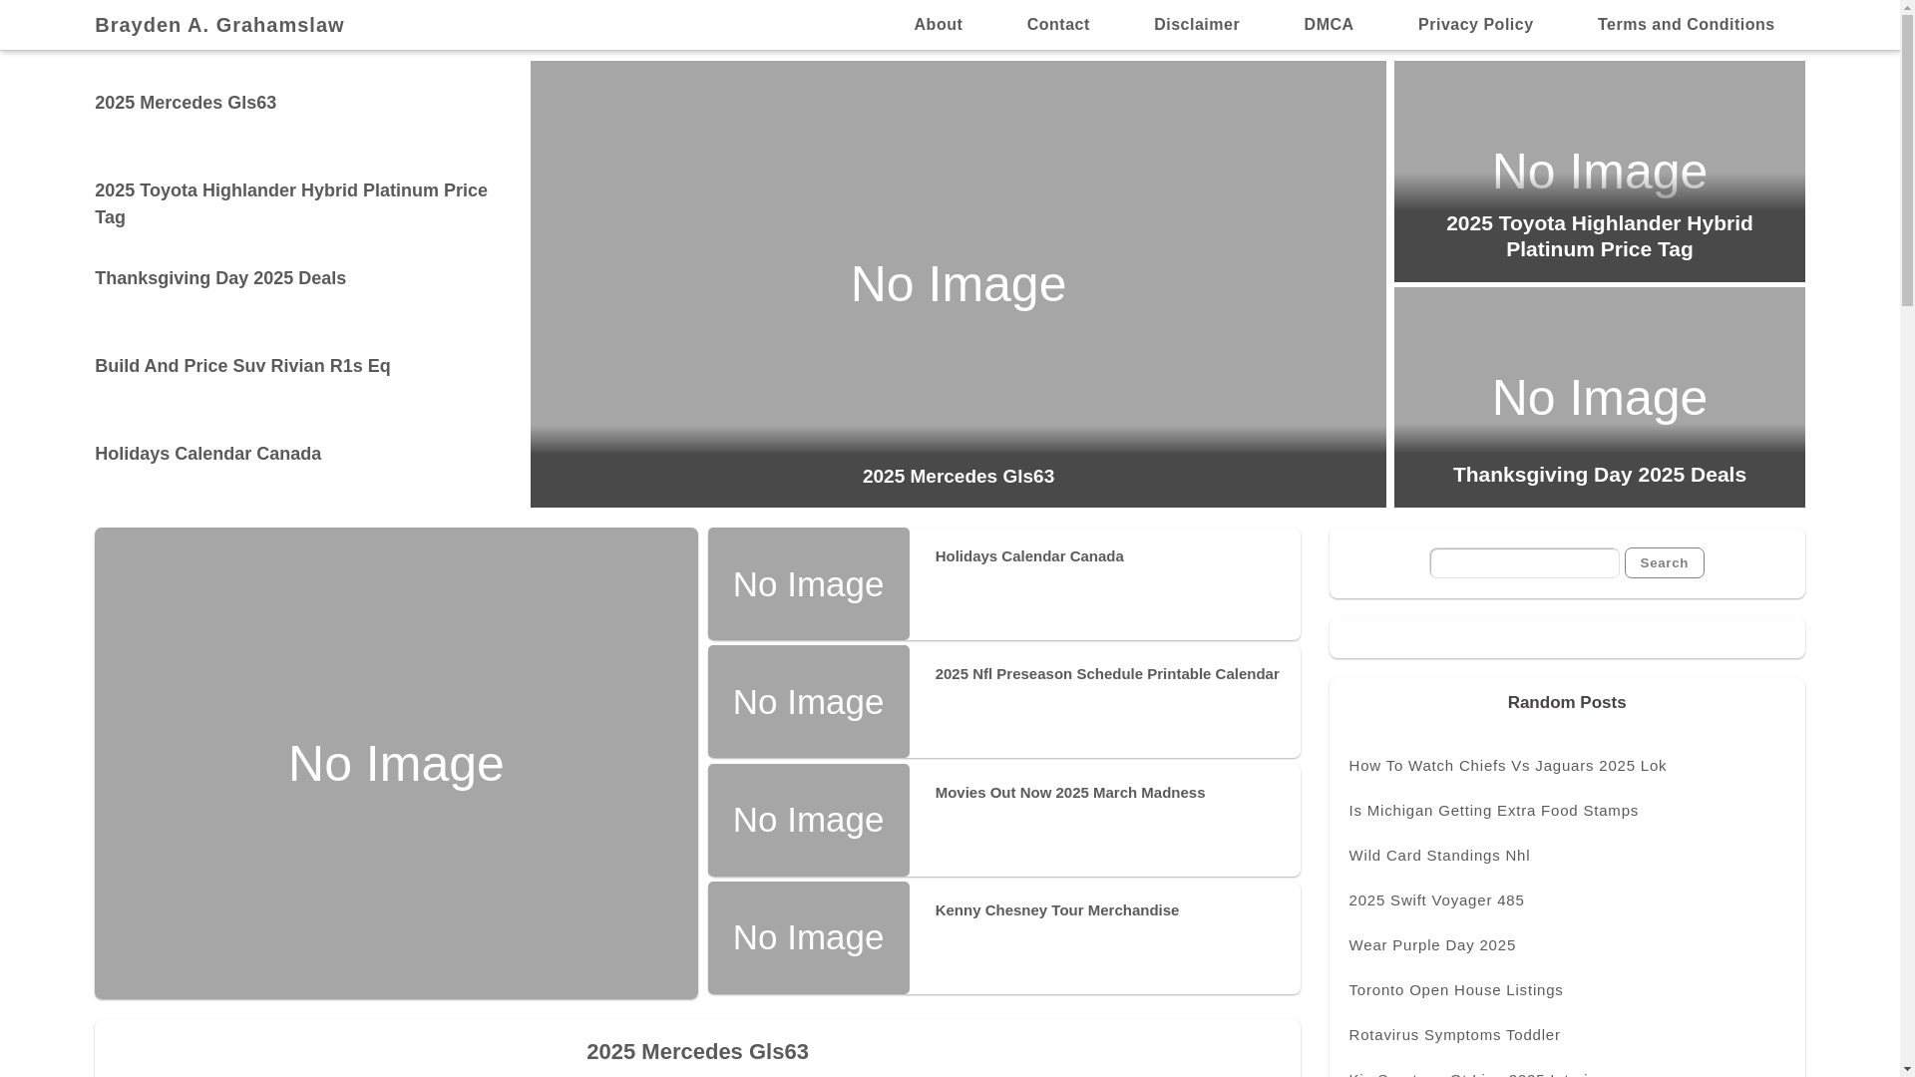Open the Toyota Highlander Hybrid hero thumbnail
This screenshot has width=1915, height=1077.
[x=1599, y=172]
